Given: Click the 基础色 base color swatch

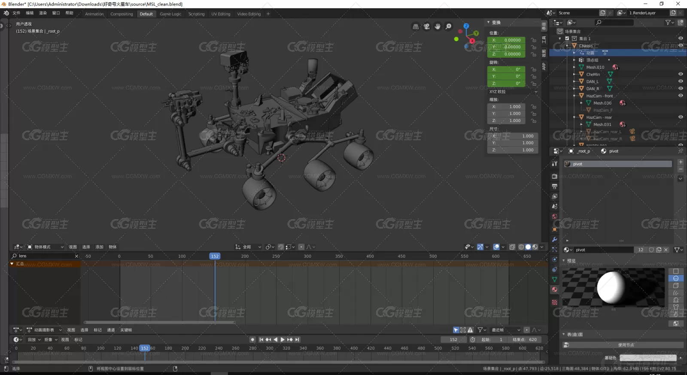Looking at the screenshot, I should pyautogui.click(x=648, y=358).
